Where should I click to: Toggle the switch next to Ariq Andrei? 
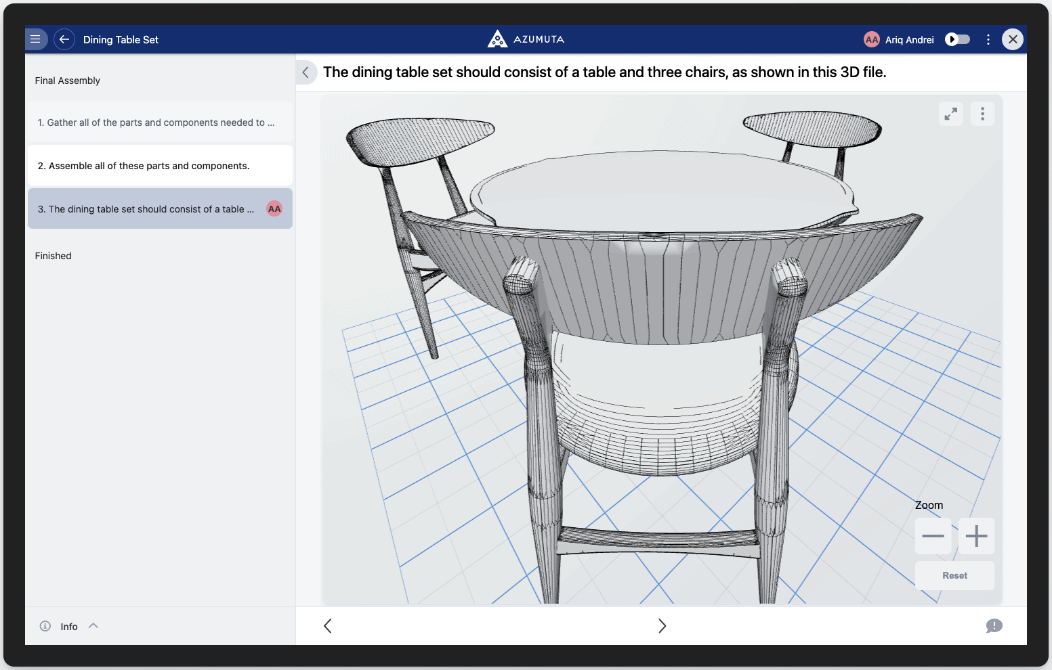(x=957, y=39)
